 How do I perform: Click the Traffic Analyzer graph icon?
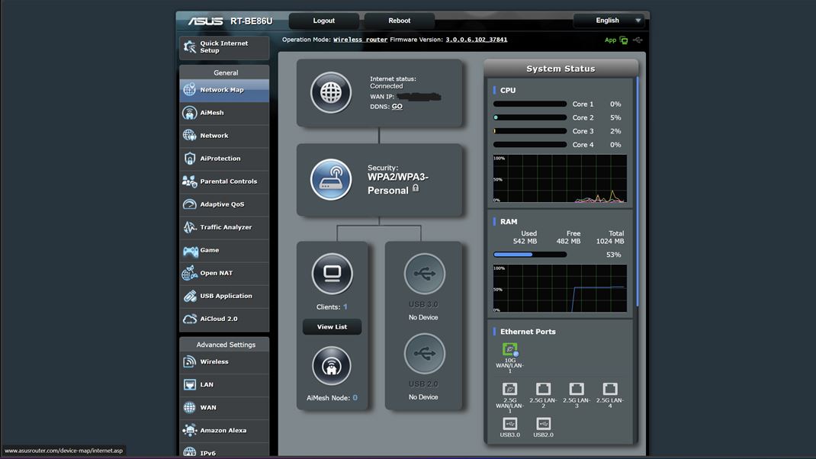189,227
